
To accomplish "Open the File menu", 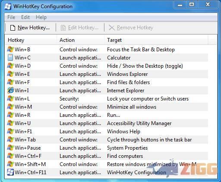I will coord(11,17).
